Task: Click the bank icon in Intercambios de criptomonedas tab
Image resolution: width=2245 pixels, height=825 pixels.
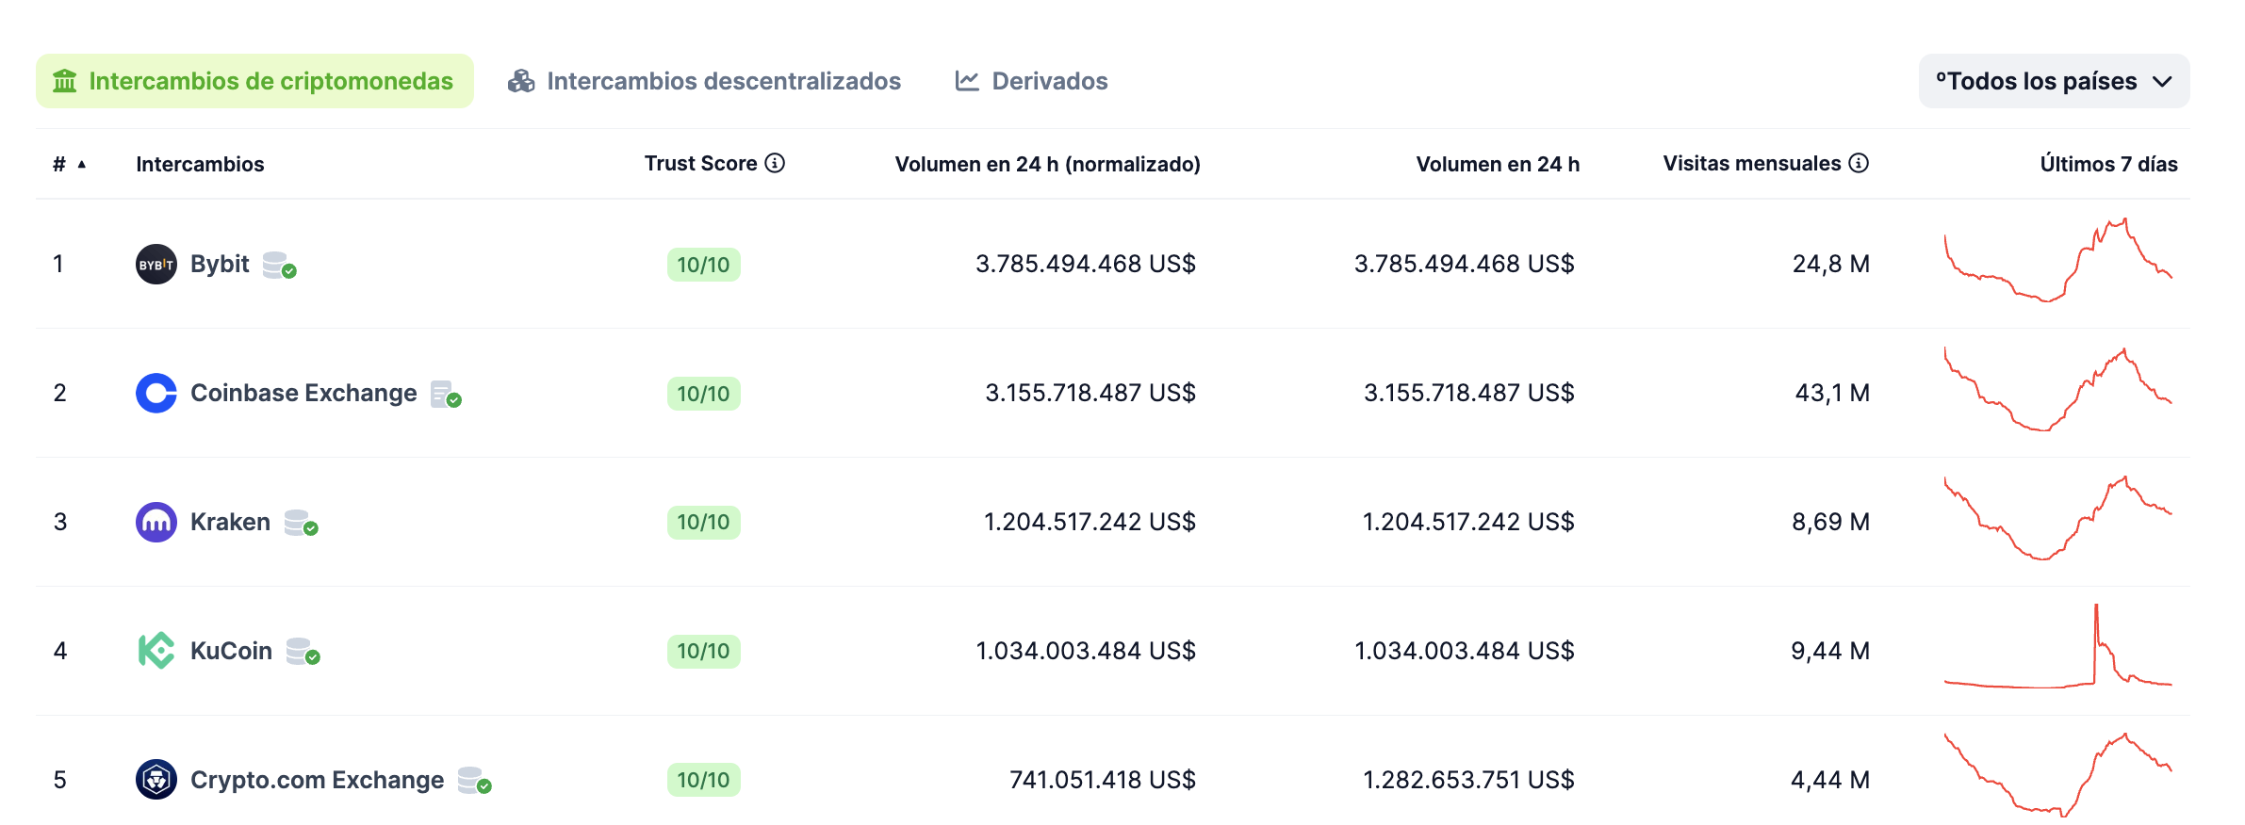Action: pos(65,81)
